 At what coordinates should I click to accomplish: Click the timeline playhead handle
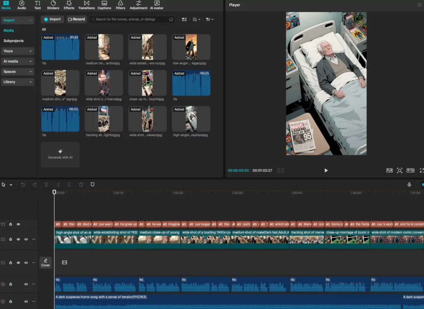(54, 192)
